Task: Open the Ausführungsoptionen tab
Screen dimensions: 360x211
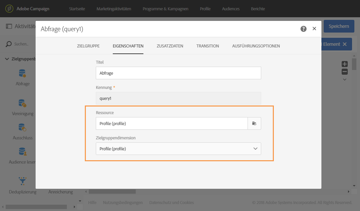Action: tap(256, 46)
